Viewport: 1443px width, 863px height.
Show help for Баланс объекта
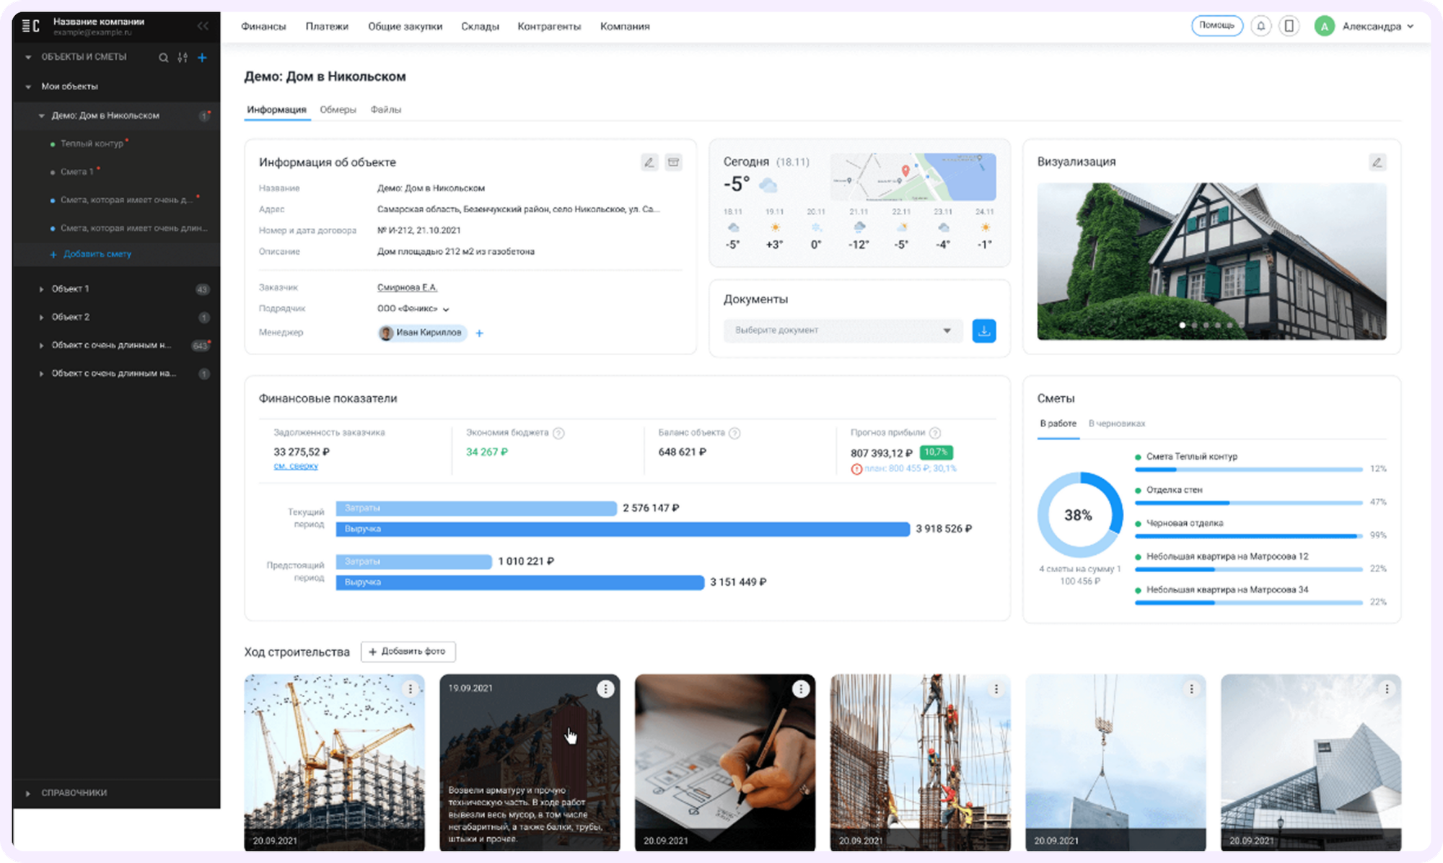pos(734,433)
